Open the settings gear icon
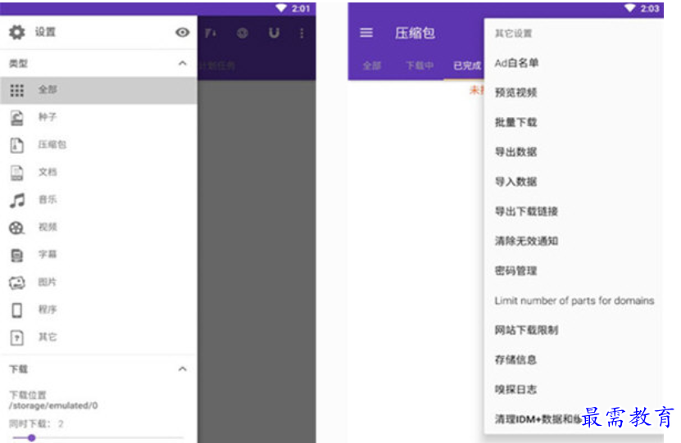This screenshot has height=443, width=681. click(17, 32)
